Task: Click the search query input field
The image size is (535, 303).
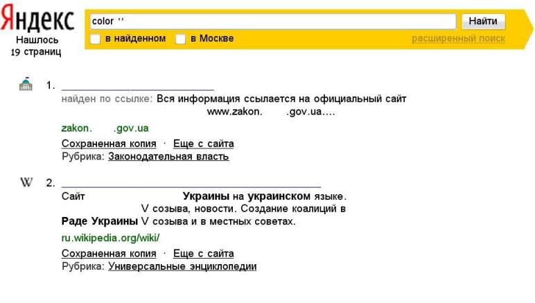Action: coord(273,21)
